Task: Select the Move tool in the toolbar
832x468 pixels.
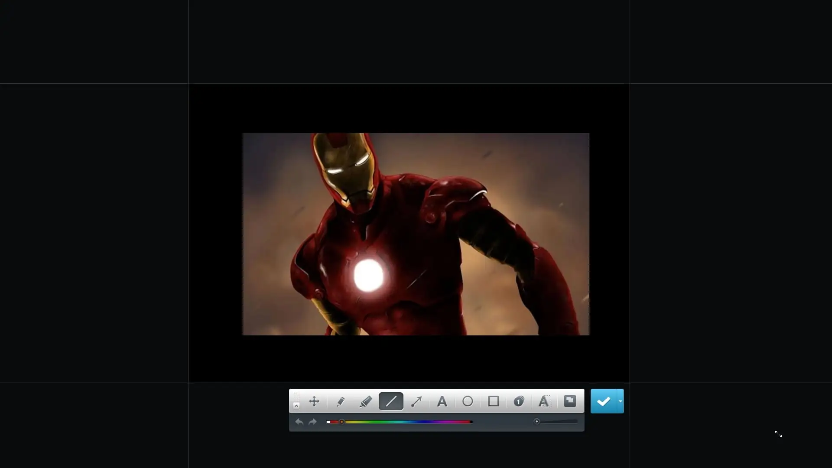Action: tap(314, 401)
